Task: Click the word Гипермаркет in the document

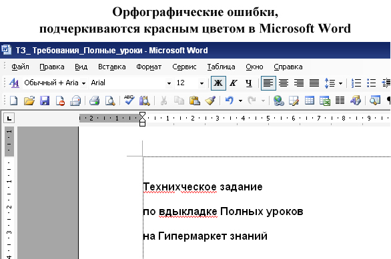Action: pyautogui.click(x=192, y=236)
